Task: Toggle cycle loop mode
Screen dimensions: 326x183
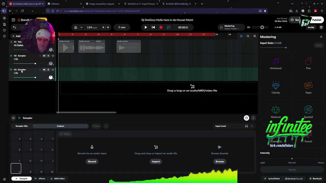Action: [169, 27]
